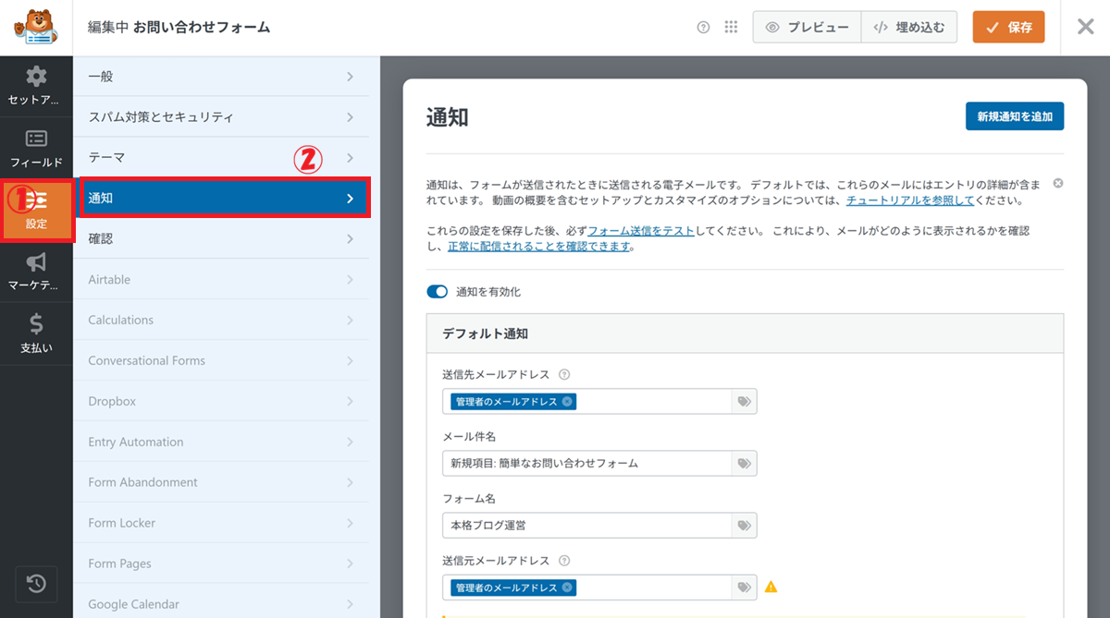Expand the 一般 settings section
Viewport: 1110px width, 618px height.
[x=222, y=77]
